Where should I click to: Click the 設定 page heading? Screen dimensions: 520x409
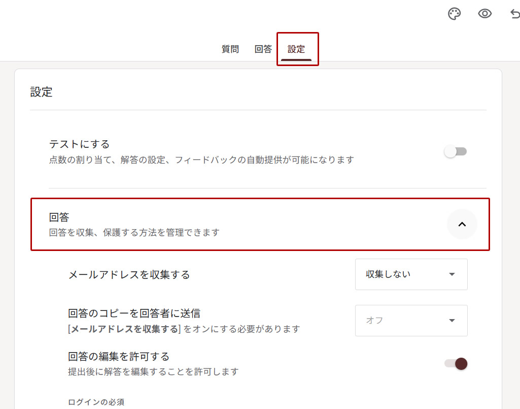[41, 92]
